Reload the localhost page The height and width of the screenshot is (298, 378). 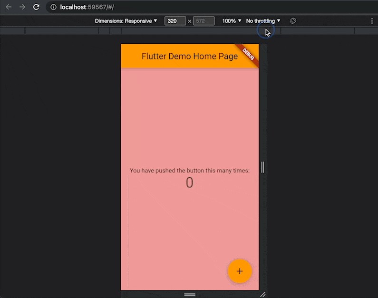pos(36,7)
